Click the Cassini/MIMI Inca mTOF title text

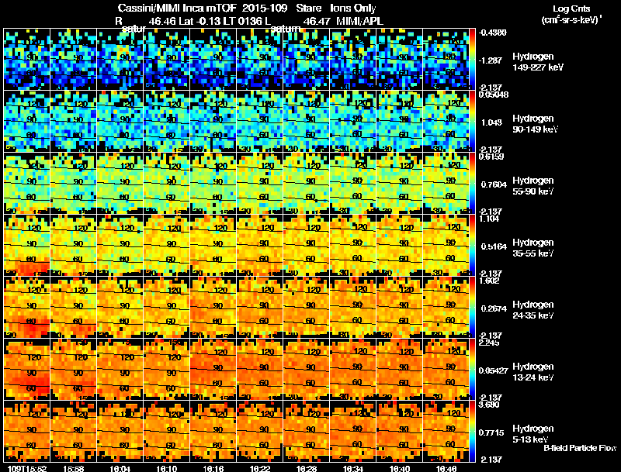[177, 9]
